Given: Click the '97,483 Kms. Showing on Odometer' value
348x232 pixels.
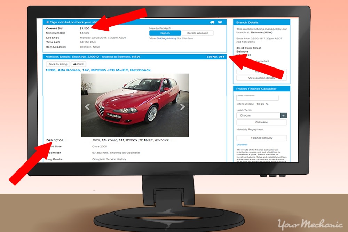Looking at the screenshot, I should 116,153.
